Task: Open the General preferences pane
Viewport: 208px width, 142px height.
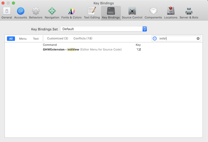Action: pos(7,13)
